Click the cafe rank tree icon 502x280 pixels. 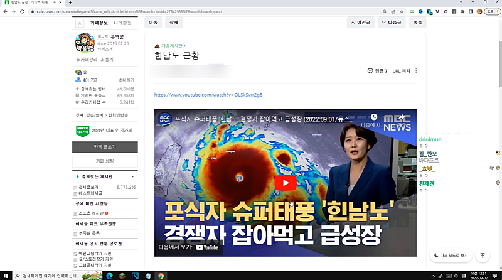coord(78,72)
